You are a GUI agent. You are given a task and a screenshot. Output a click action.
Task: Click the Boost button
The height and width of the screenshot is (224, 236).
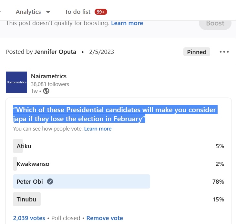[215, 23]
